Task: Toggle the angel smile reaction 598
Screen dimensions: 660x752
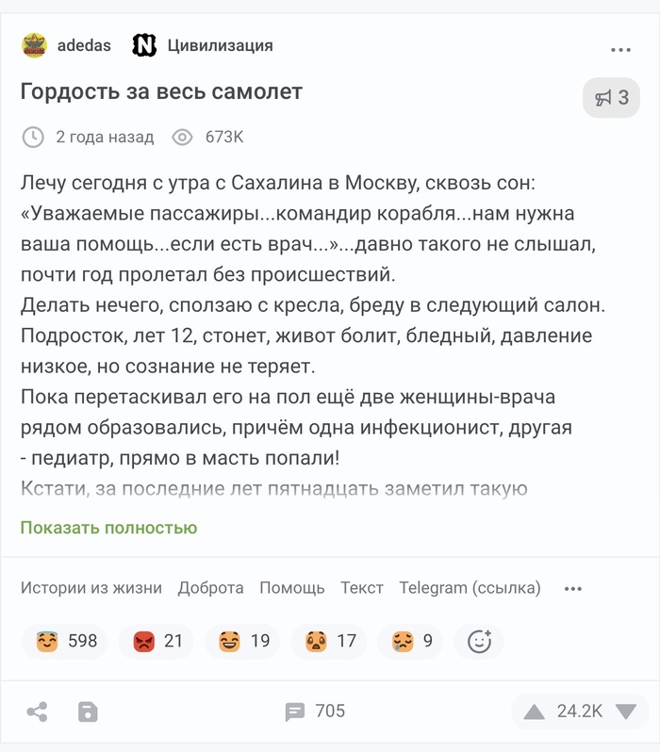Action: 65,641
